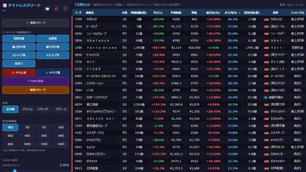The height and width of the screenshot is (172, 306).
Task: Open the 【2026年1… material source link
Action: tap(279, 119)
